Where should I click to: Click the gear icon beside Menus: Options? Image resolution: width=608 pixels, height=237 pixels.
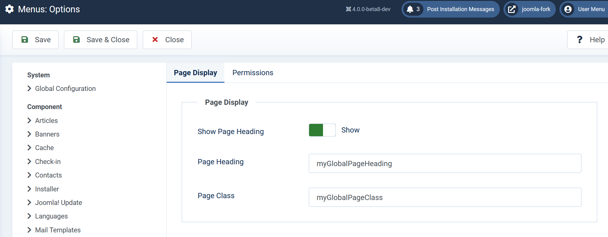click(10, 9)
